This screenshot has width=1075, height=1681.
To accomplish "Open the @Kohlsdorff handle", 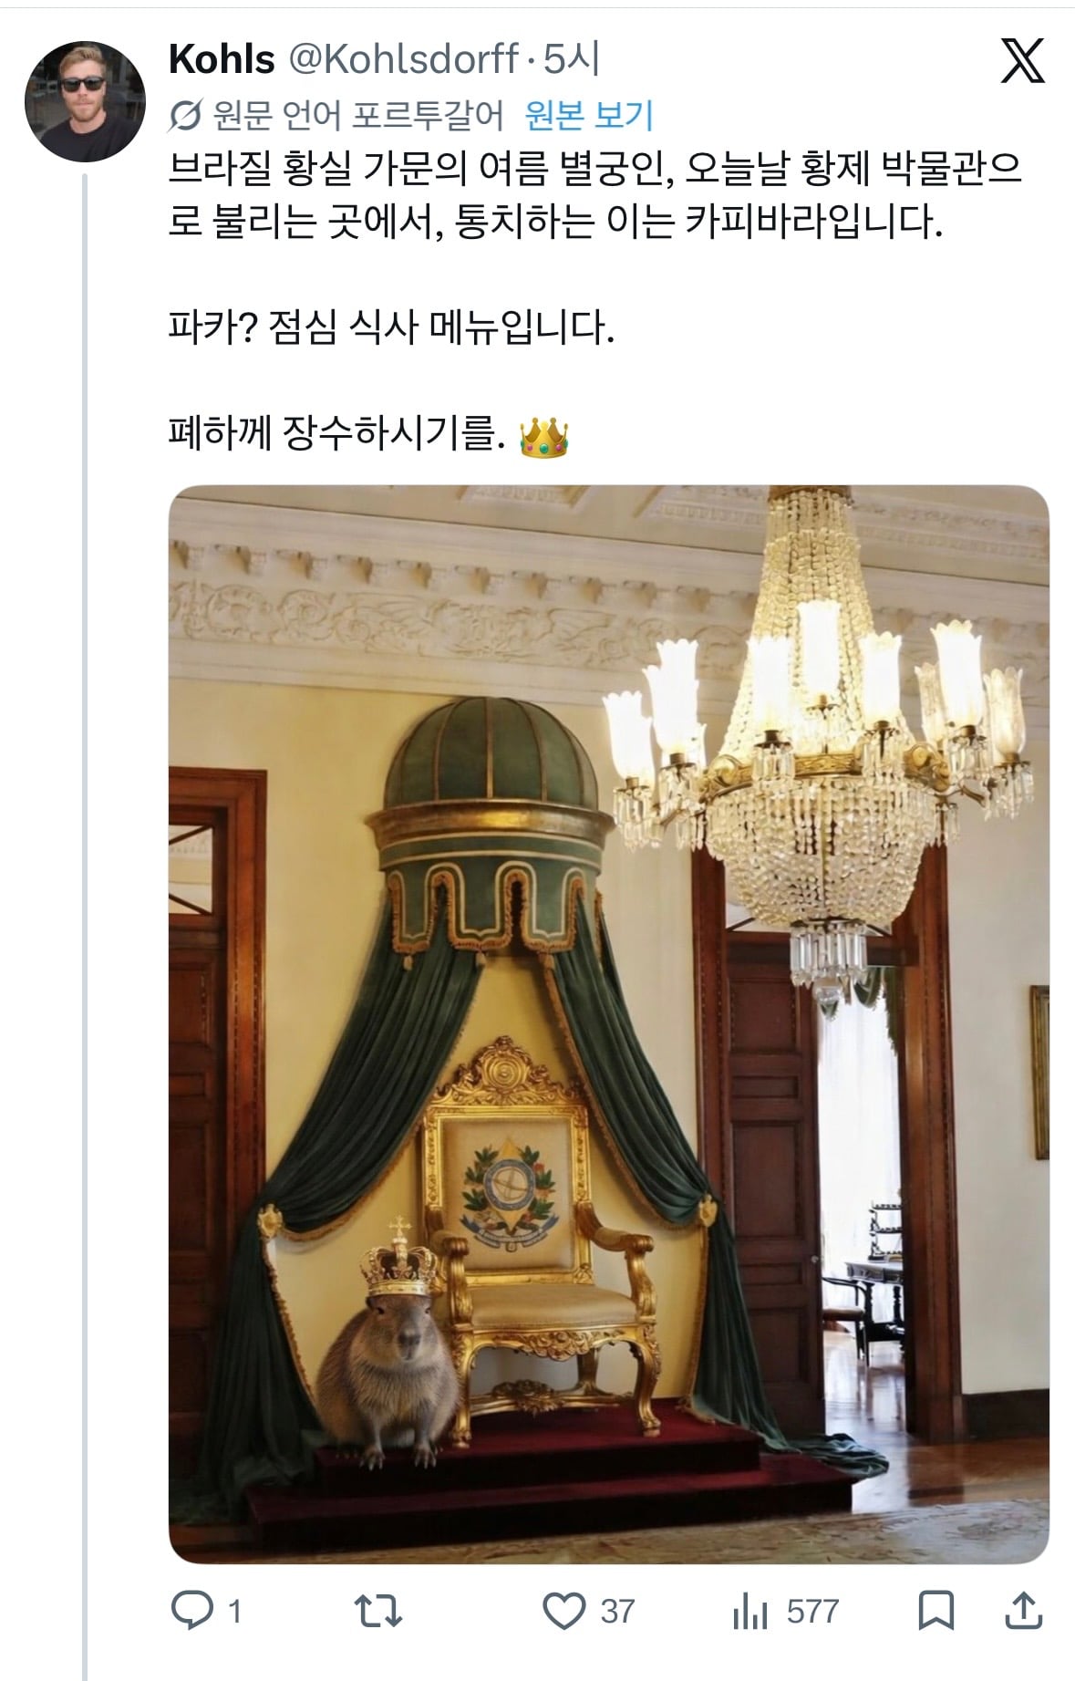I will (x=404, y=60).
